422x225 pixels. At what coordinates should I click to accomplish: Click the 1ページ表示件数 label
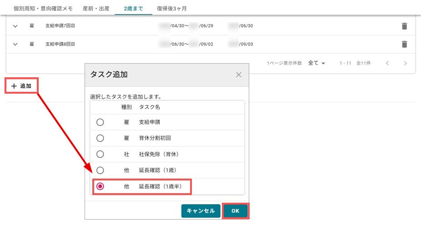click(x=284, y=63)
